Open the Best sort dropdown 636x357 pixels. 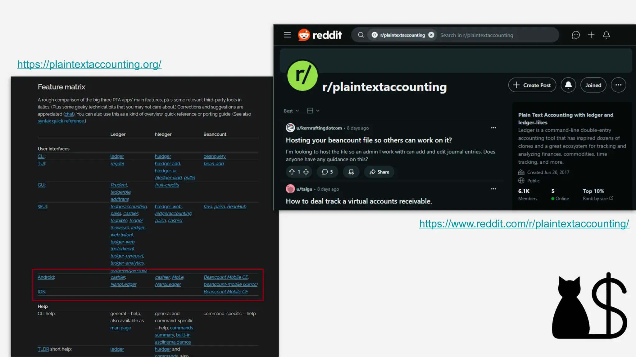[291, 111]
